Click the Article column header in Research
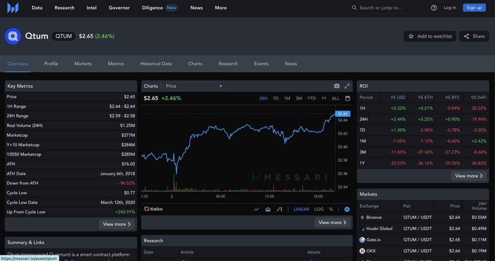Viewport: 495px width, 261px height. click(187, 252)
